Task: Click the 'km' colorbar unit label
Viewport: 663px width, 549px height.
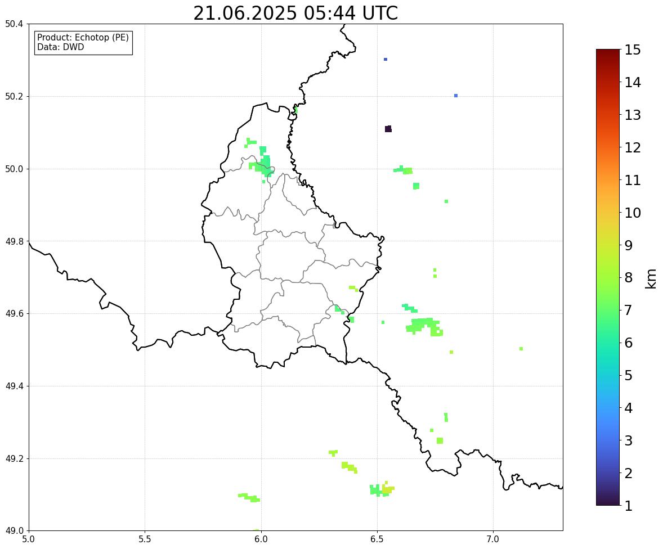Action: pyautogui.click(x=651, y=278)
